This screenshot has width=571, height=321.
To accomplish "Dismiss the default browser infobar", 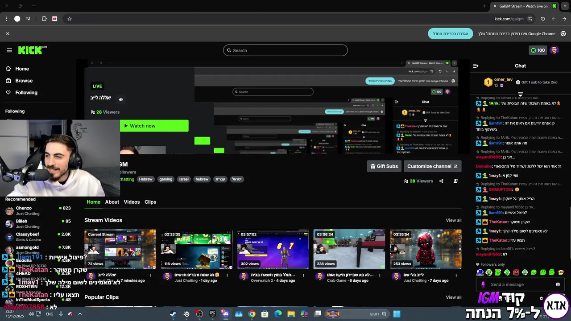I will [x=8, y=33].
